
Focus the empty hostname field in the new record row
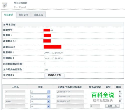(15, 106)
